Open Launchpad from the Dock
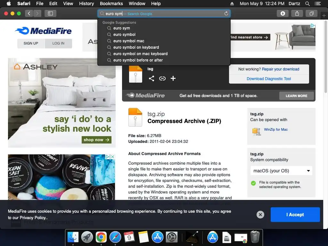328x246 pixels. pos(87,237)
